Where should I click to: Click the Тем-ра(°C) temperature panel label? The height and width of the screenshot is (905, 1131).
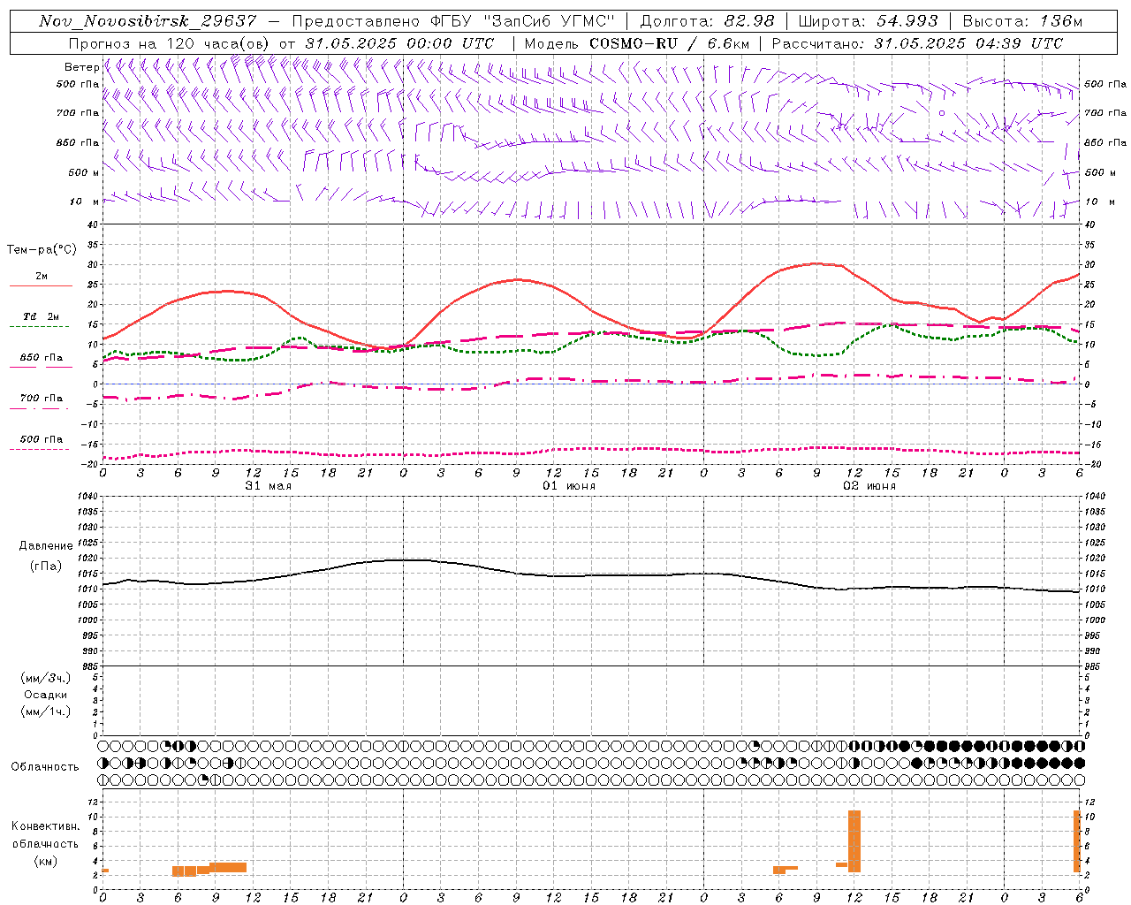click(42, 250)
